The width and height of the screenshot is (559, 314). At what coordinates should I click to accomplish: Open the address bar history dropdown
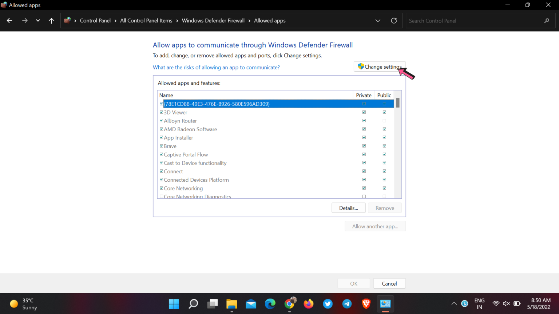(378, 20)
